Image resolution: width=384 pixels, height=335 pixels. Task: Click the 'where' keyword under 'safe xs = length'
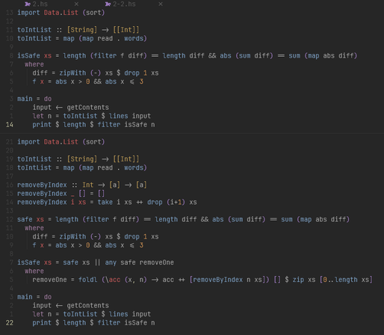(34, 228)
